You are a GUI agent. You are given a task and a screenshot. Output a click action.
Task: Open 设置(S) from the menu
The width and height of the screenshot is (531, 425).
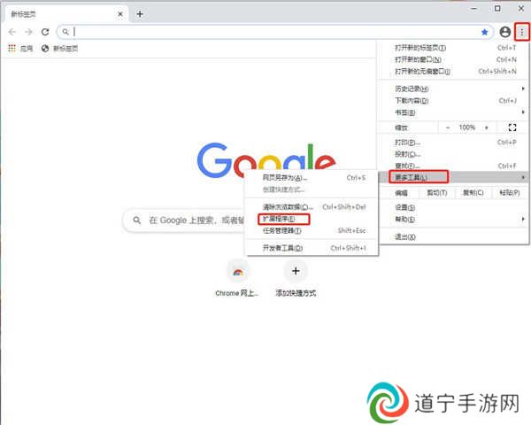coord(454,207)
